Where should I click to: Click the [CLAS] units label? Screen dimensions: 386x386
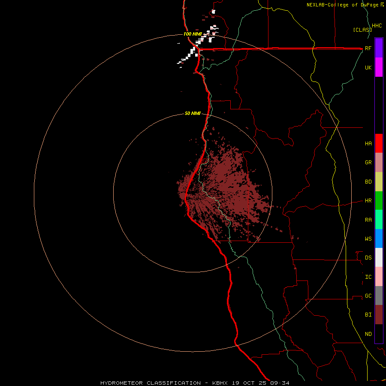362,30
